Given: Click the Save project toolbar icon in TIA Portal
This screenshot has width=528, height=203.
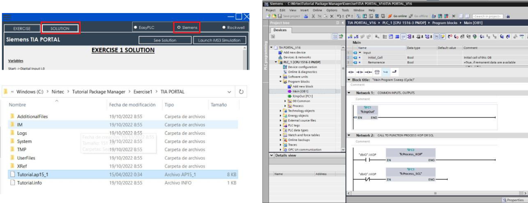Looking at the screenshot, I should click(280, 16).
